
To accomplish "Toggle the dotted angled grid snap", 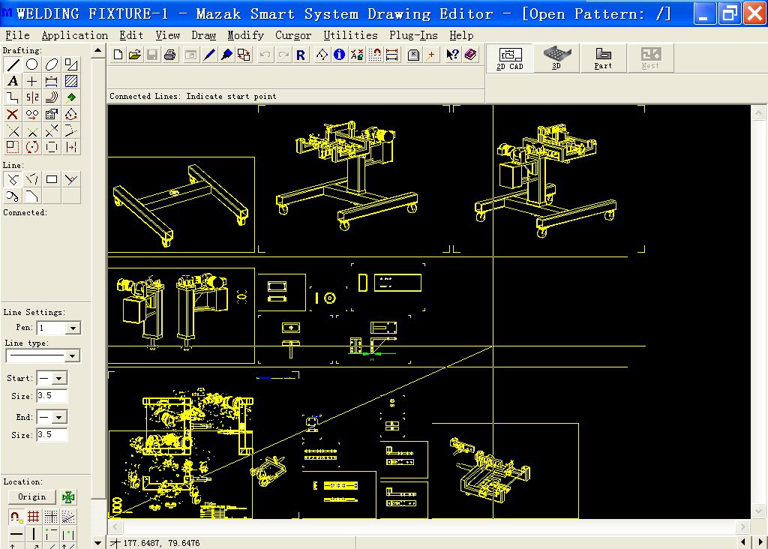I will [x=68, y=517].
